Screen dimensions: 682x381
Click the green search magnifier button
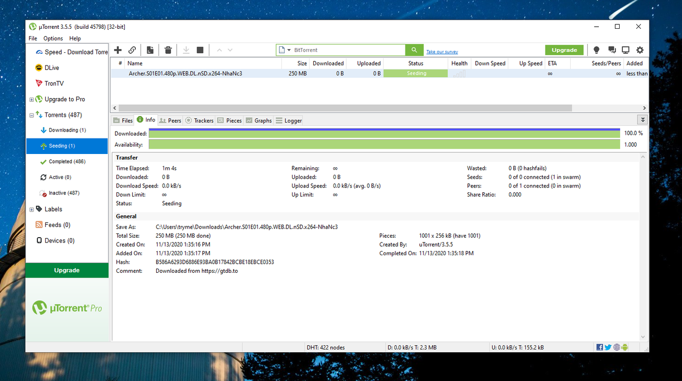coord(413,50)
